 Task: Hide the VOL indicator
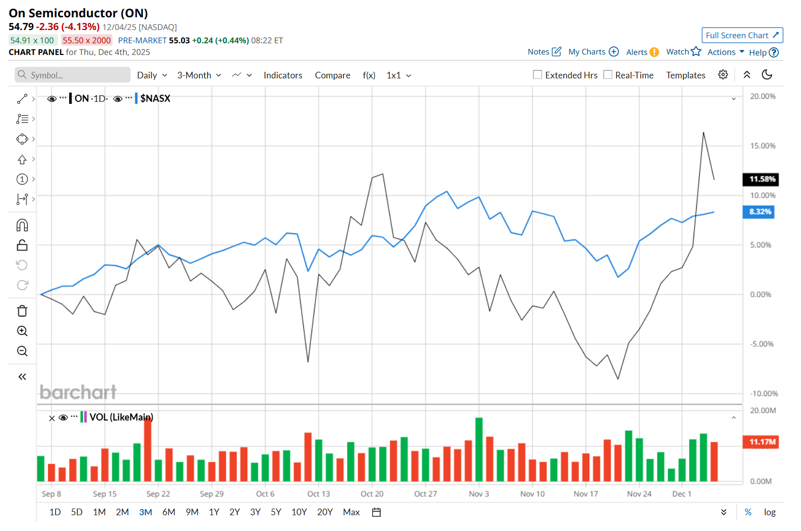coord(63,417)
